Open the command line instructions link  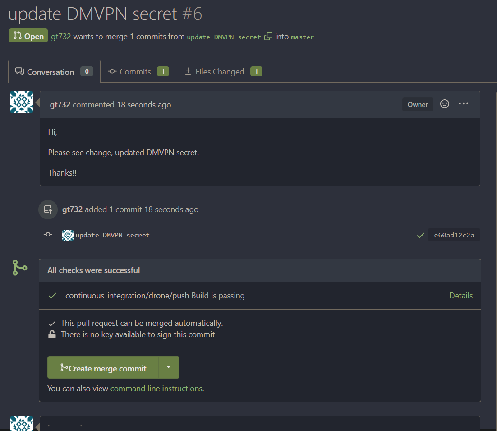(156, 389)
